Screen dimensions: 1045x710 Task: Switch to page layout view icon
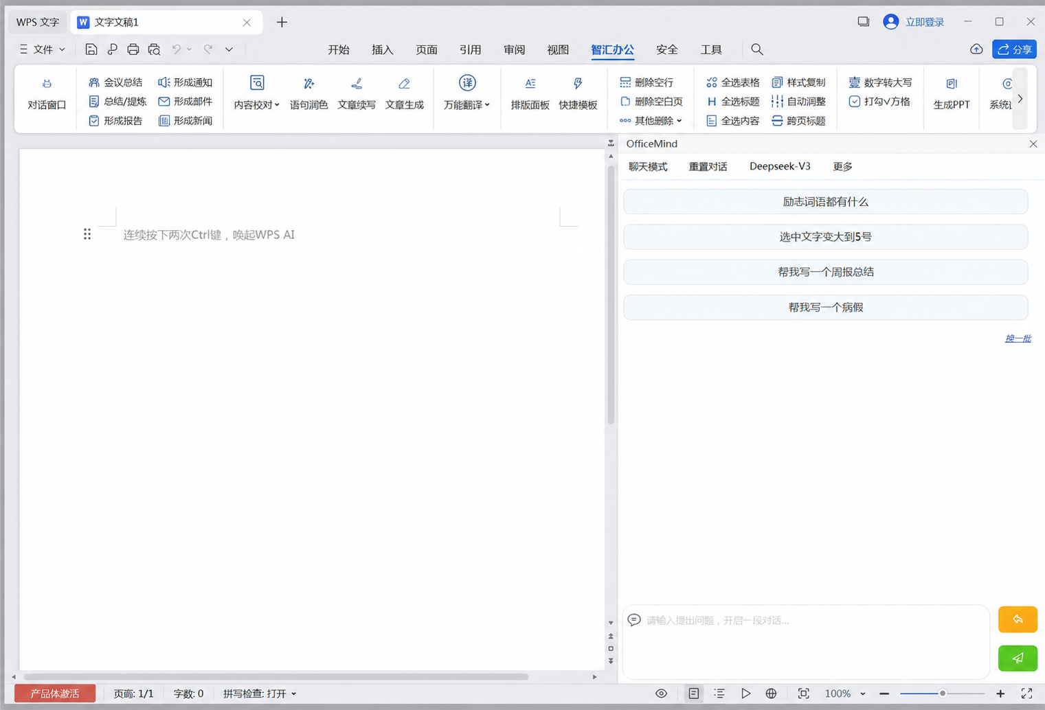pos(694,694)
